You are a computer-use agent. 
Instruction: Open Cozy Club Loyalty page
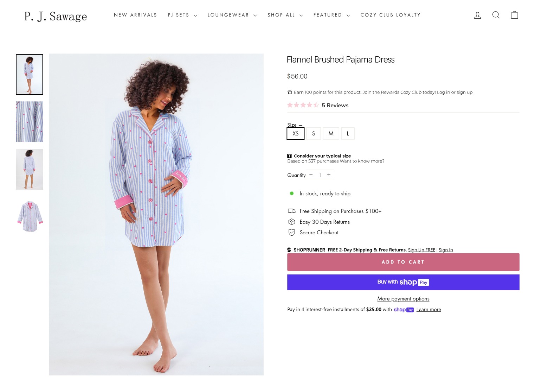[390, 15]
